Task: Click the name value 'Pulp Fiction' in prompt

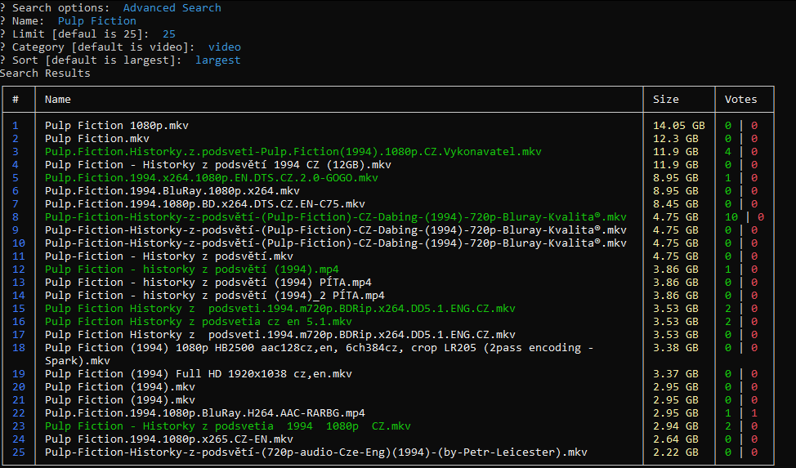Action: click(97, 20)
